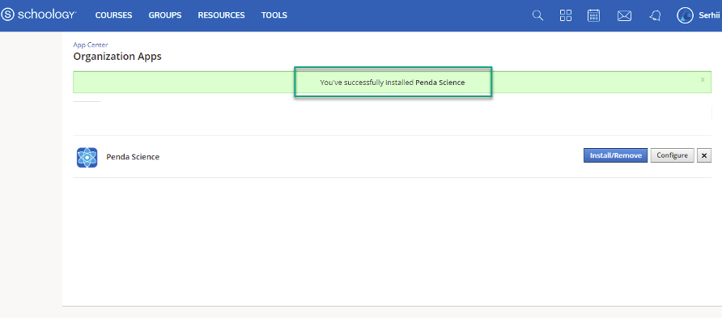
Task: Open the App Center grid icon
Action: click(566, 15)
